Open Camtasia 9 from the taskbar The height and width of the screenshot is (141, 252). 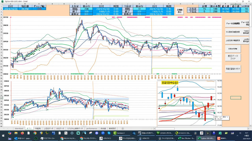(120, 133)
